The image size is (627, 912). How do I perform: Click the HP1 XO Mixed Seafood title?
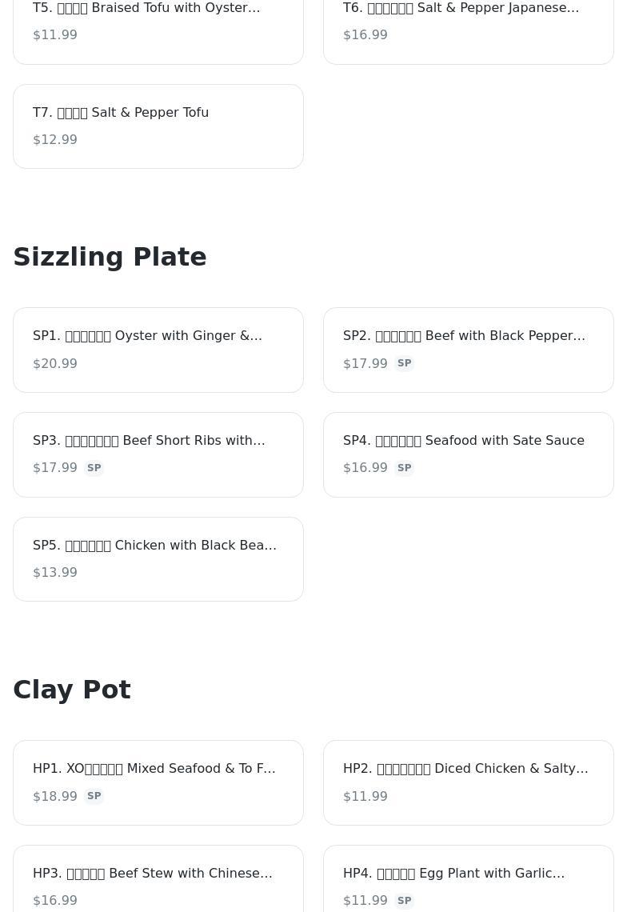point(154,768)
